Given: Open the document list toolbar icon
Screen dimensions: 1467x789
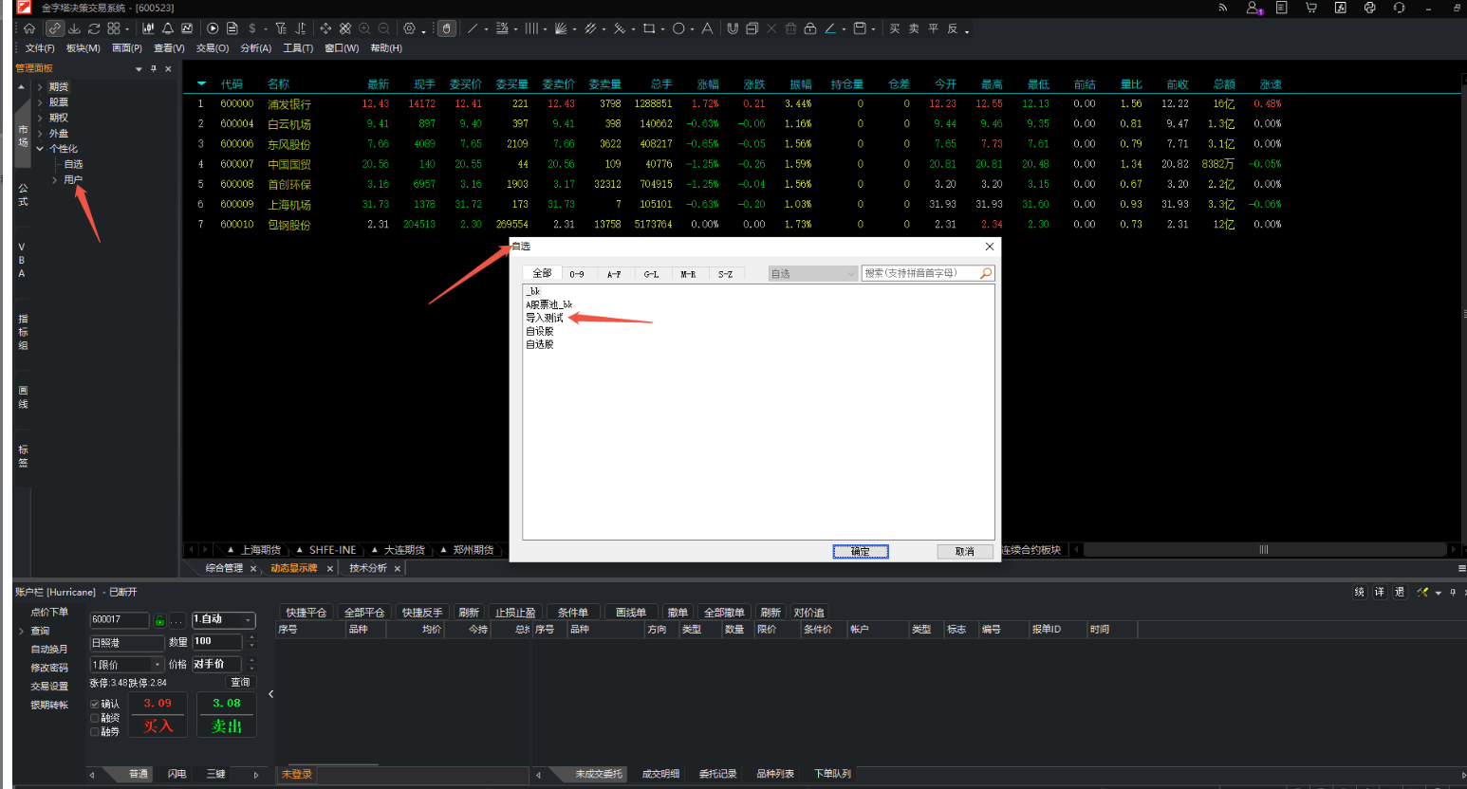Looking at the screenshot, I should (x=232, y=28).
